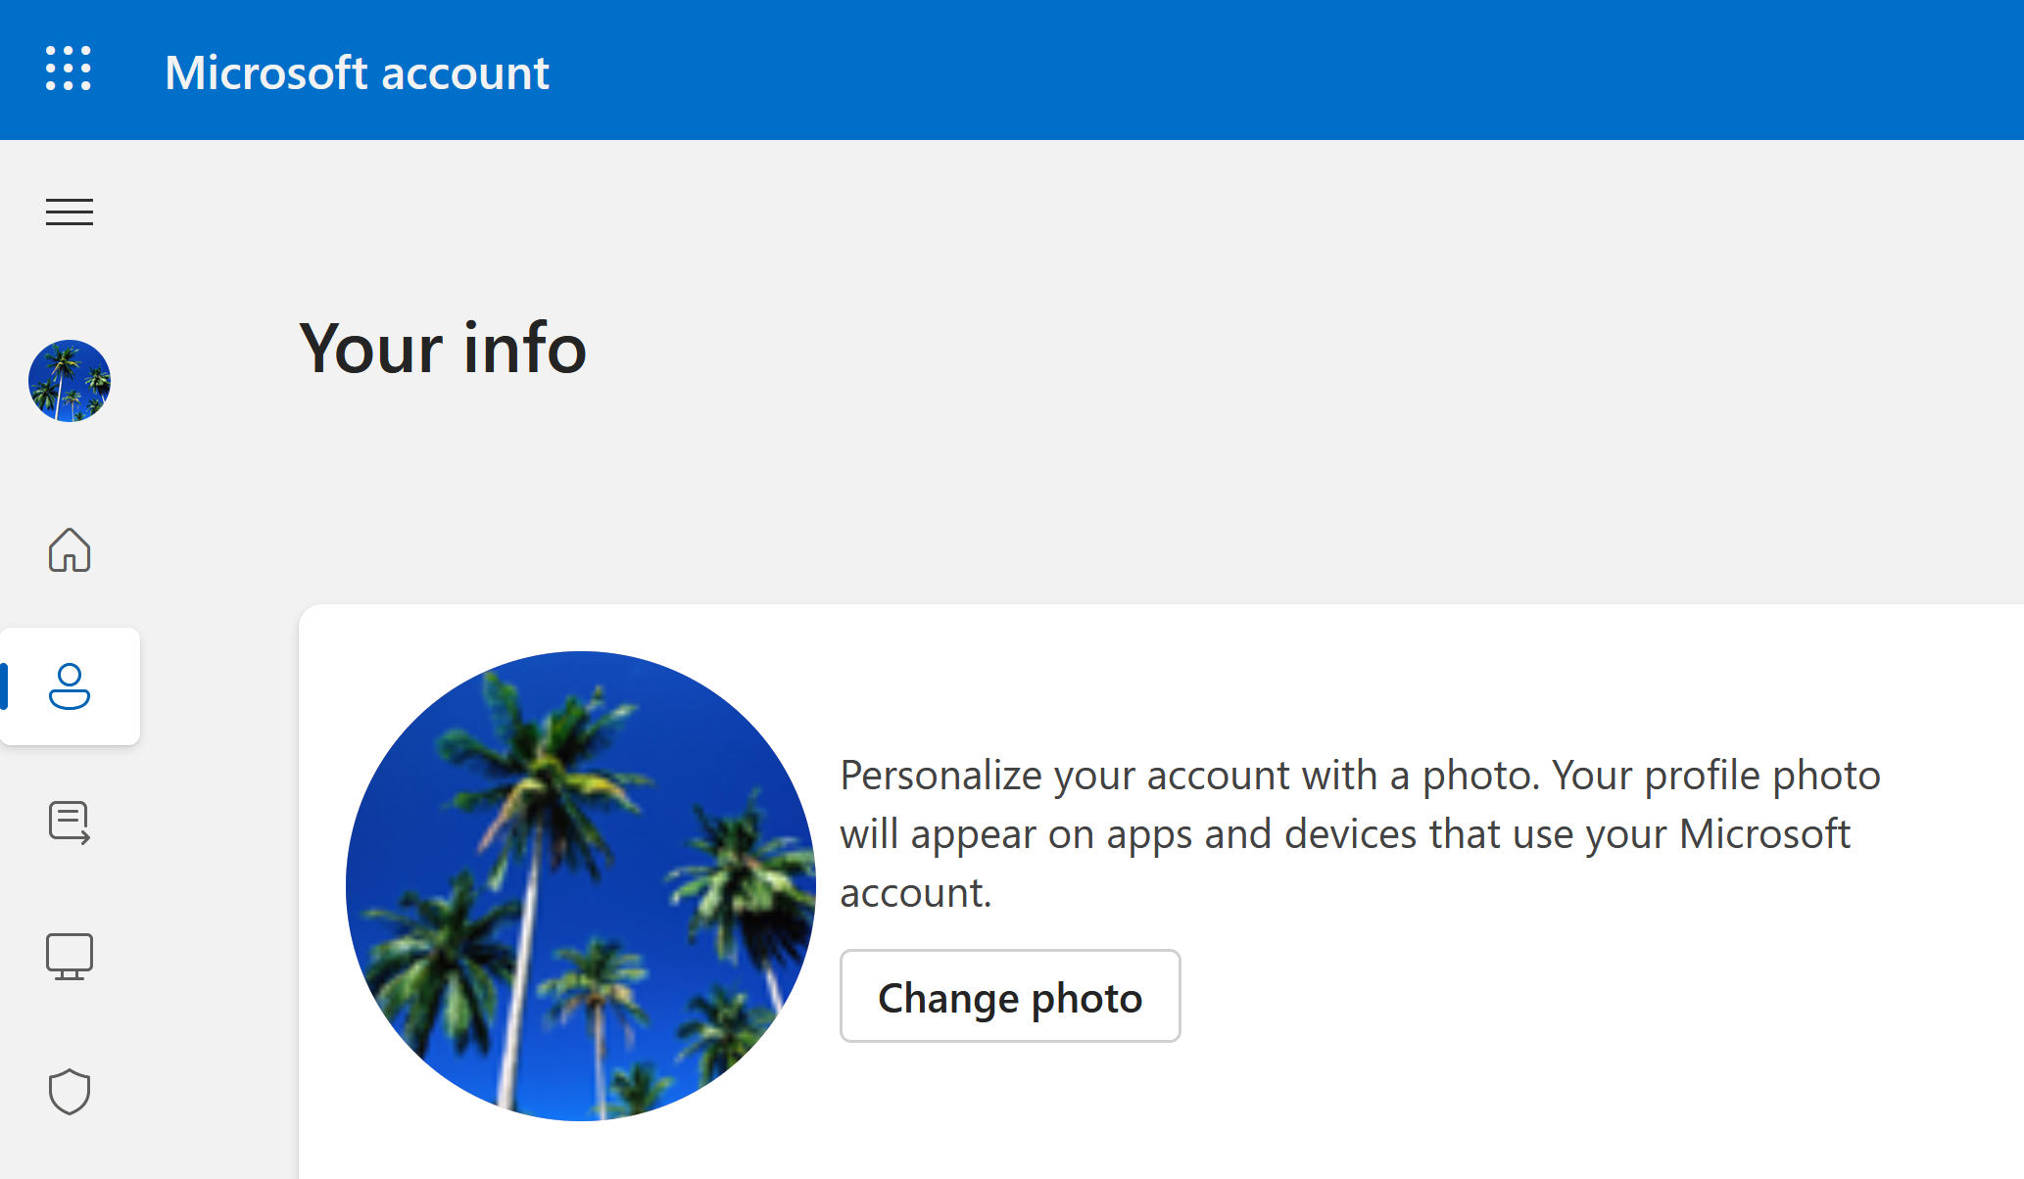This screenshot has width=2024, height=1179.
Task: Click the large palm tree profile photo
Action: coord(581,886)
